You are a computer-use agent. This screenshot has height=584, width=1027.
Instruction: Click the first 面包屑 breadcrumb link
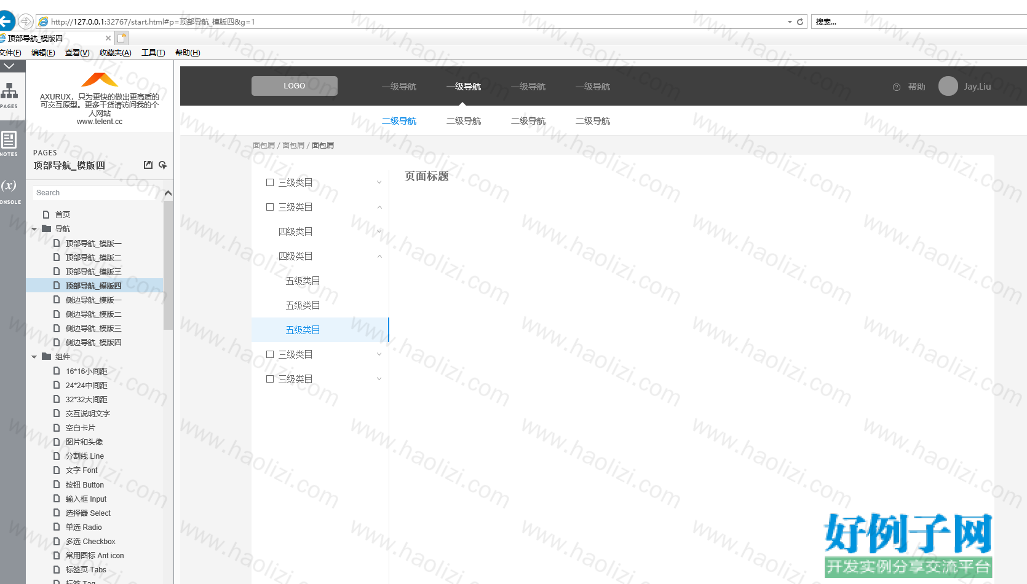point(264,146)
